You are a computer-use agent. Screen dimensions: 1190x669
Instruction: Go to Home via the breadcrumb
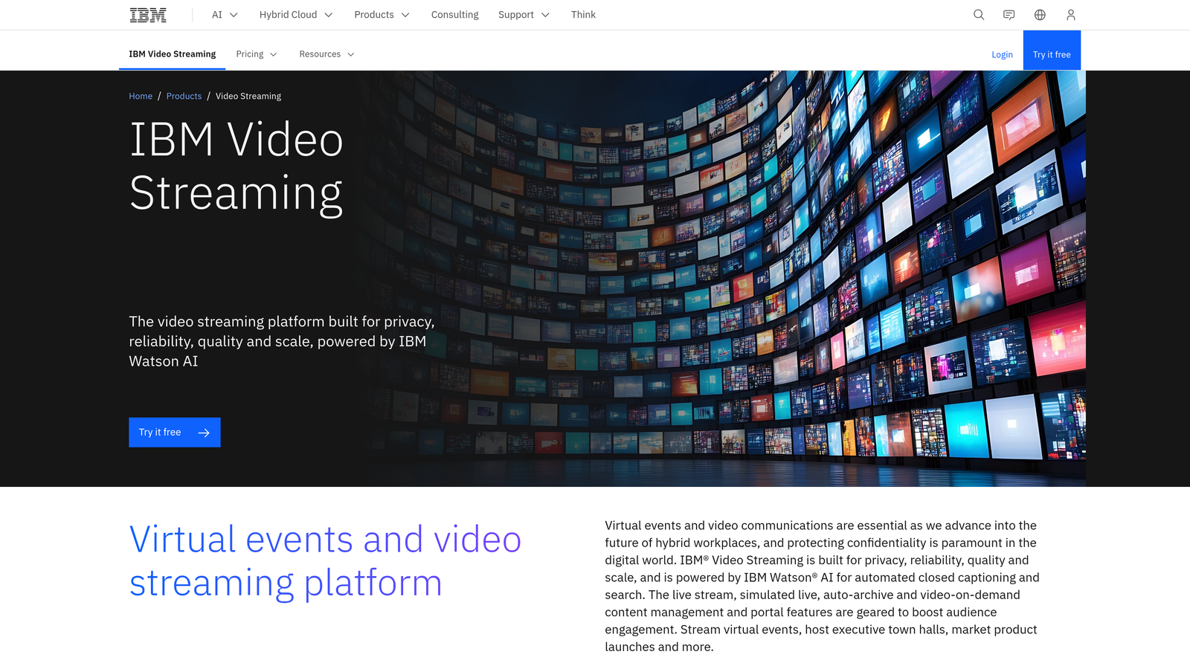click(141, 96)
